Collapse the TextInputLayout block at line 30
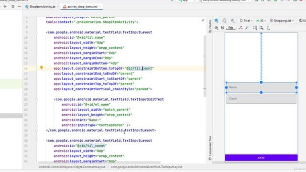 coord(37,140)
